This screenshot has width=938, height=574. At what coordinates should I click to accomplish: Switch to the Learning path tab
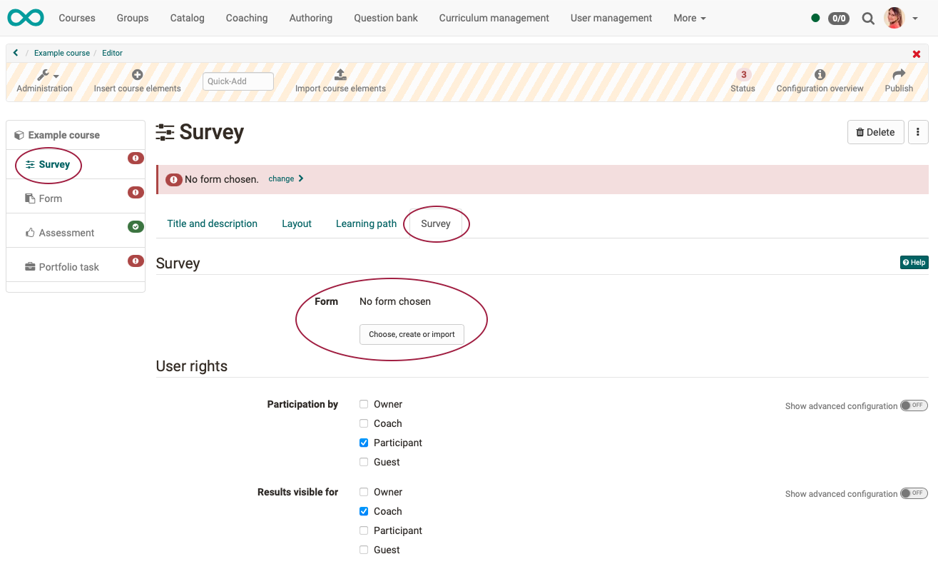(x=366, y=223)
